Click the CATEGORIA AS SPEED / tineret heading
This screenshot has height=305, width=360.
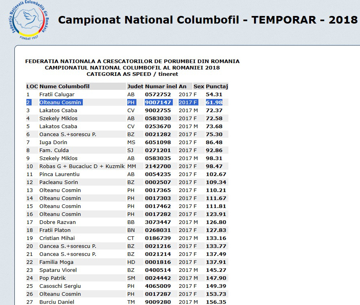(x=132, y=74)
